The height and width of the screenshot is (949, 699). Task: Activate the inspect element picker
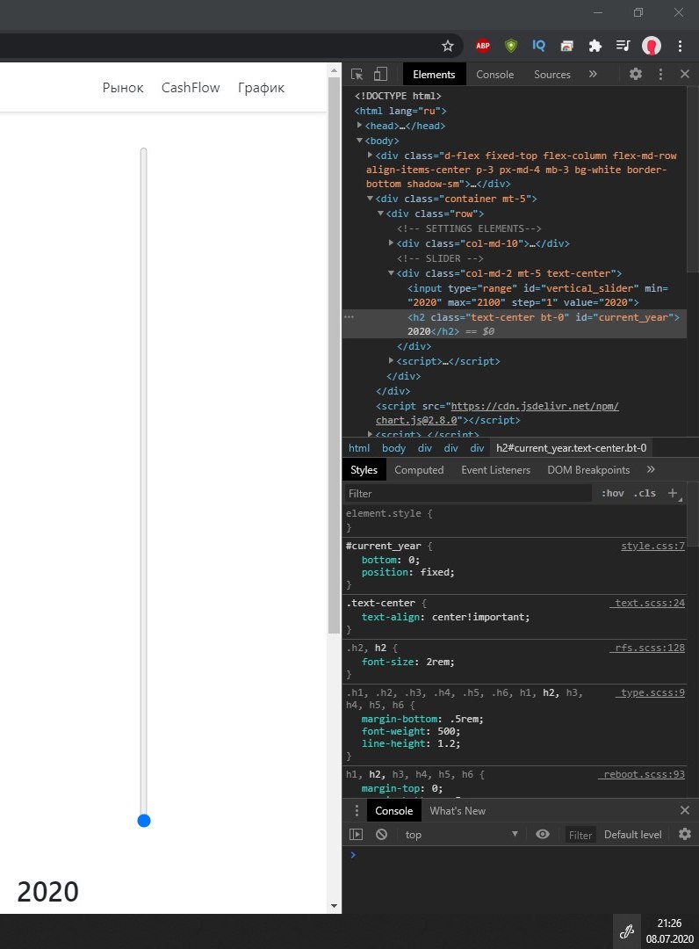pyautogui.click(x=357, y=74)
